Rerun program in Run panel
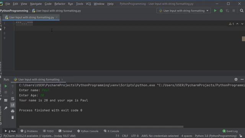Image resolution: width=245 pixels, height=138 pixels. tap(6, 86)
